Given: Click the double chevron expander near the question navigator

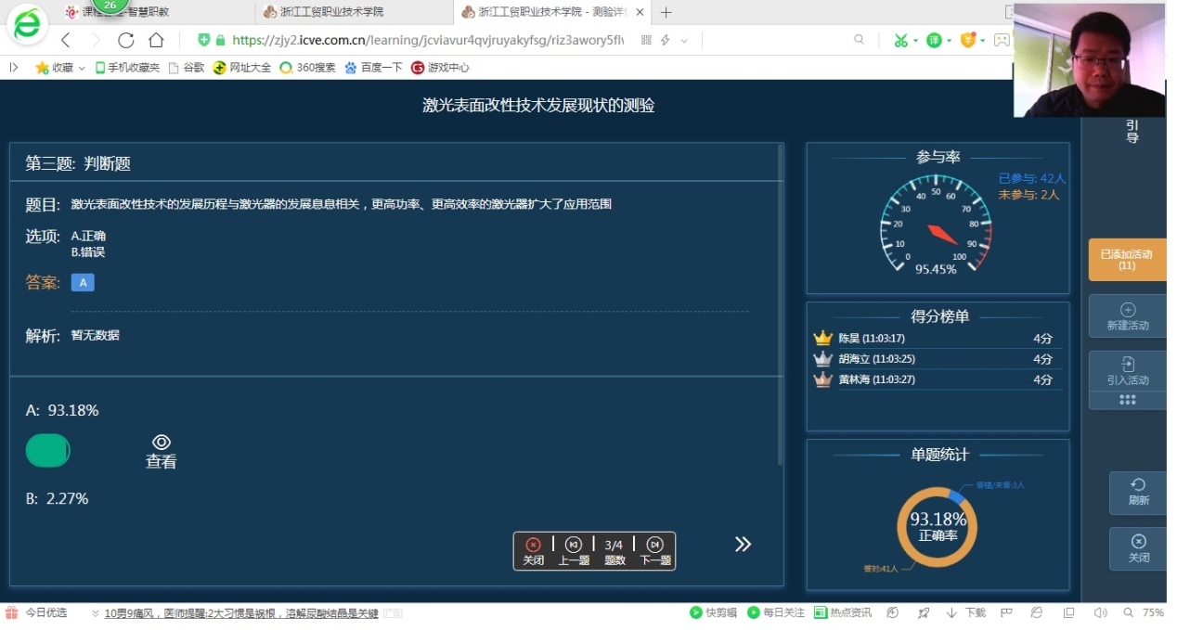Looking at the screenshot, I should [742, 545].
